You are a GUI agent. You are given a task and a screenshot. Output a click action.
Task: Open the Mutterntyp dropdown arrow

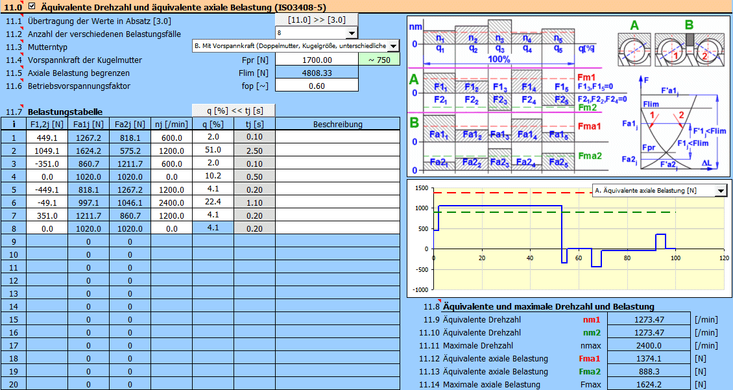[x=394, y=46]
